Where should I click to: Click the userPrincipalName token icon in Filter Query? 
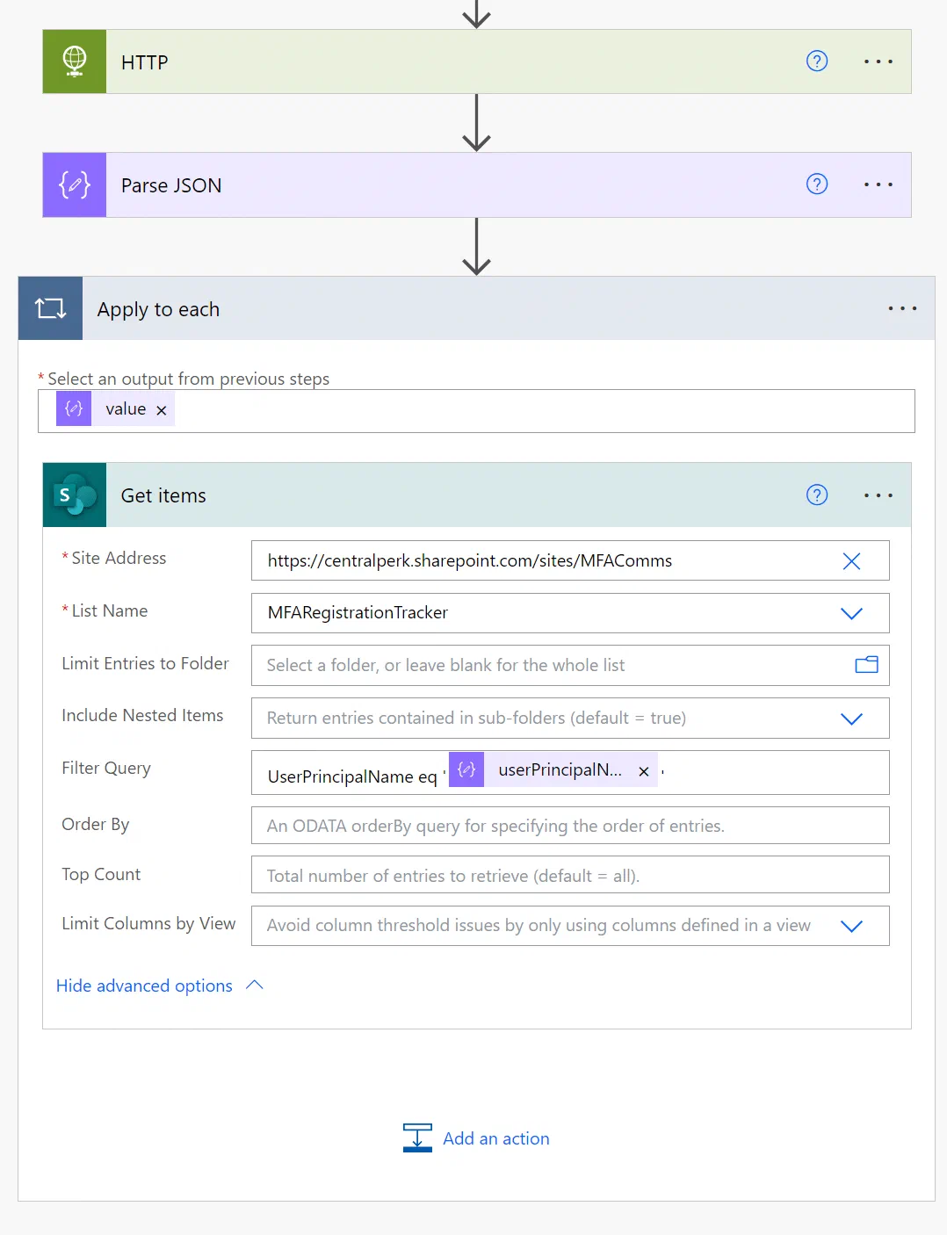click(x=466, y=769)
